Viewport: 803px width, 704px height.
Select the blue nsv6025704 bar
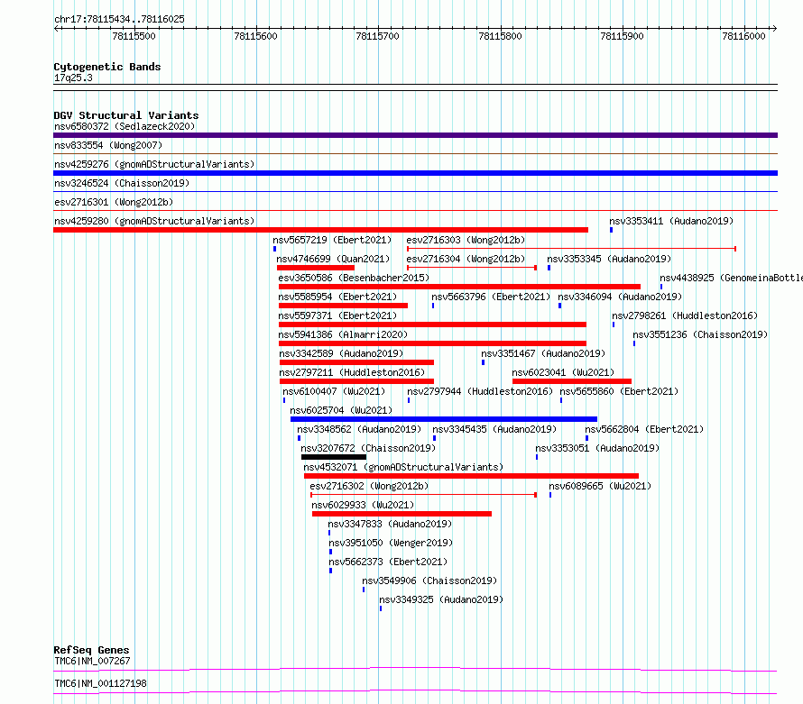click(x=444, y=419)
